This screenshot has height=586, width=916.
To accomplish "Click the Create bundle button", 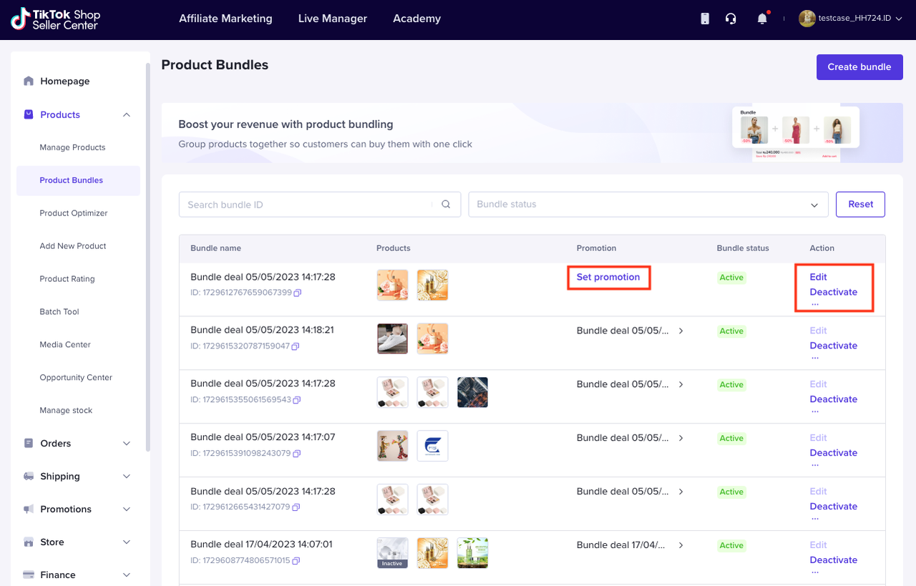I will click(859, 67).
